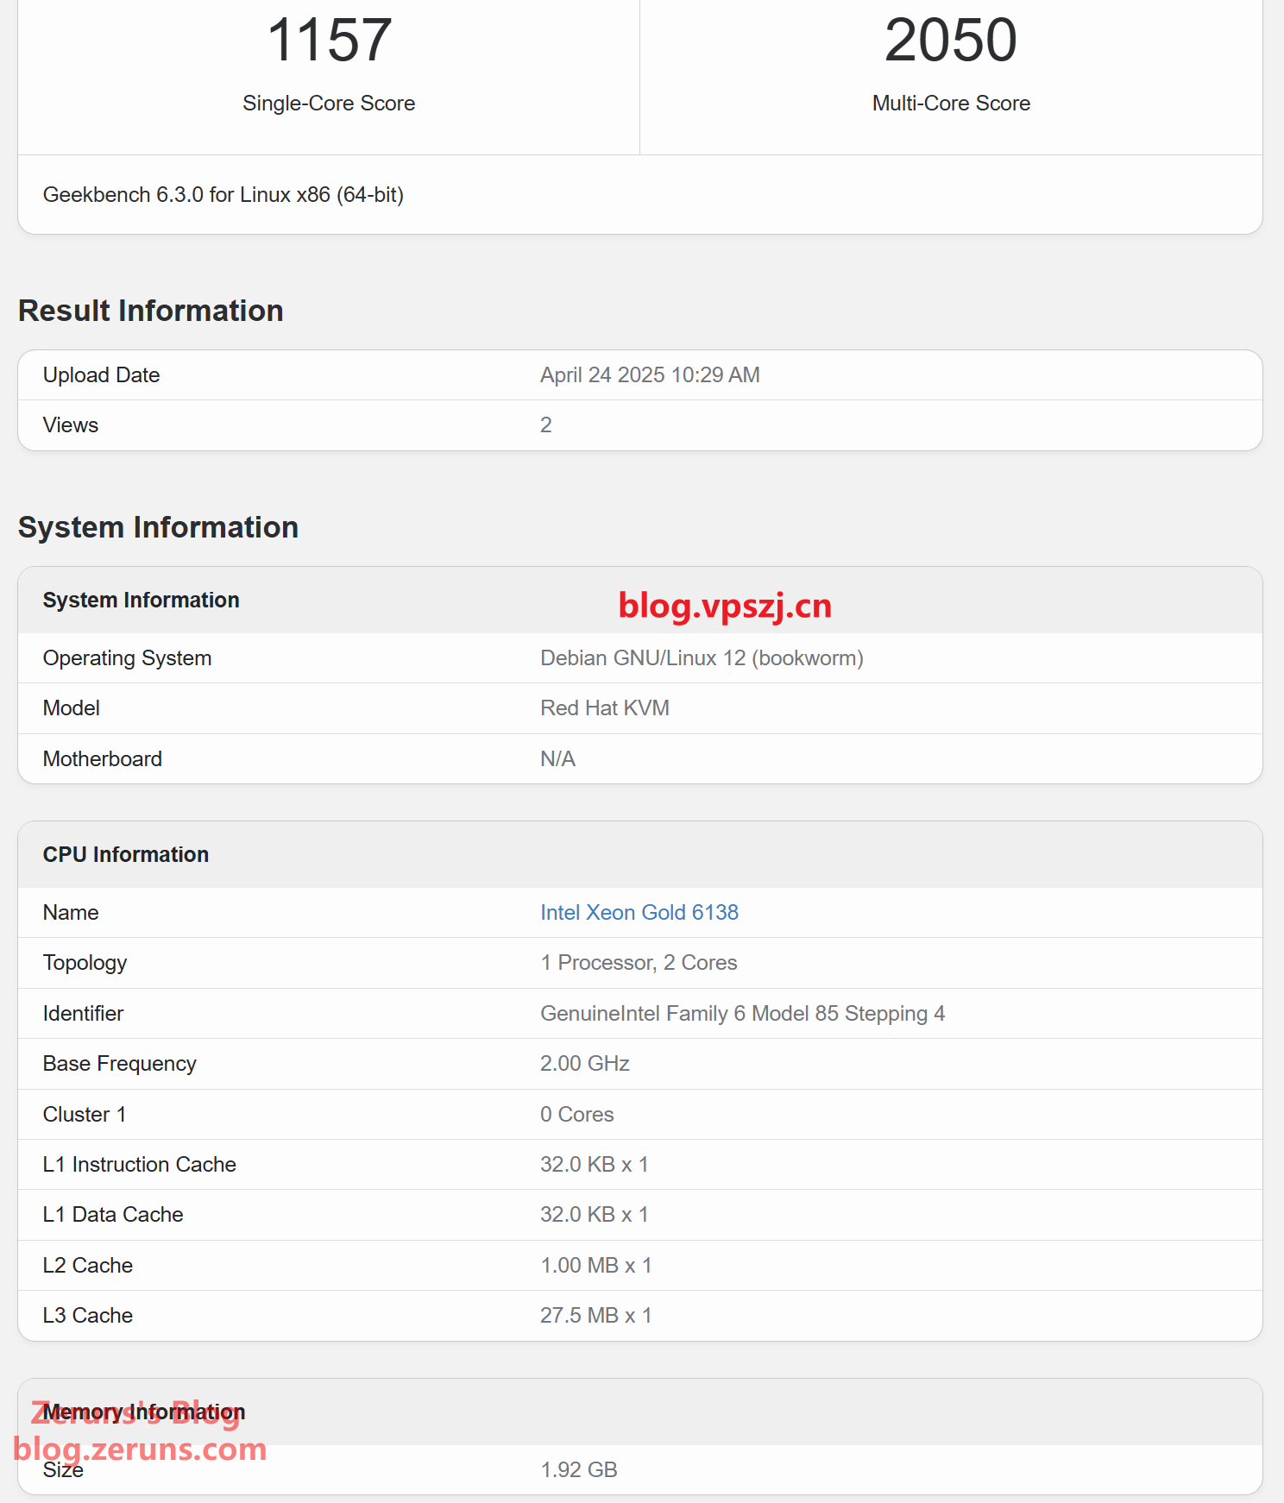Click the 1 Processor, 2 Cores topology value

coord(639,963)
